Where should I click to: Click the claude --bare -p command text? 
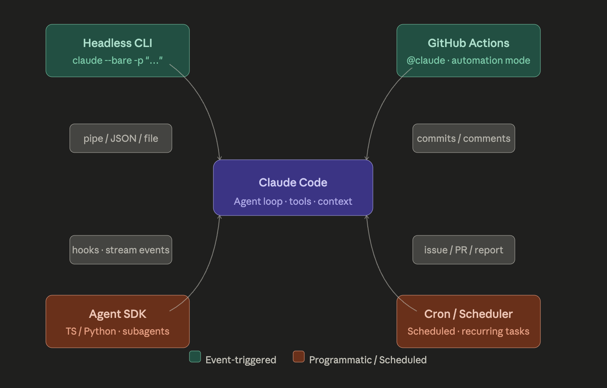(x=118, y=61)
